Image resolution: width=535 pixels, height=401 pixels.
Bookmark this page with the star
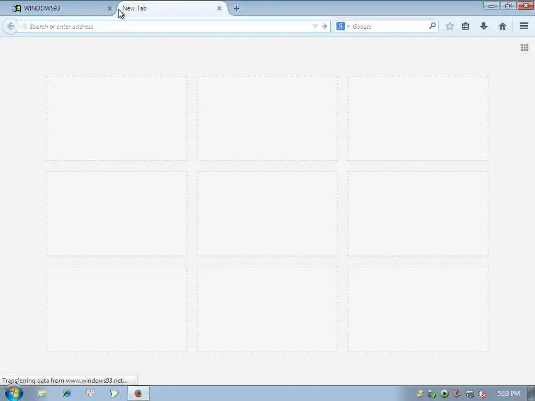click(x=450, y=26)
